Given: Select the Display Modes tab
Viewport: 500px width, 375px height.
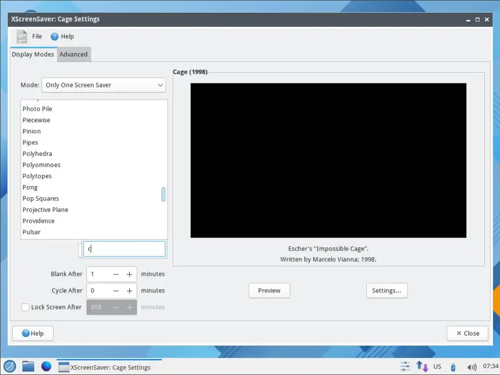Looking at the screenshot, I should coord(33,54).
